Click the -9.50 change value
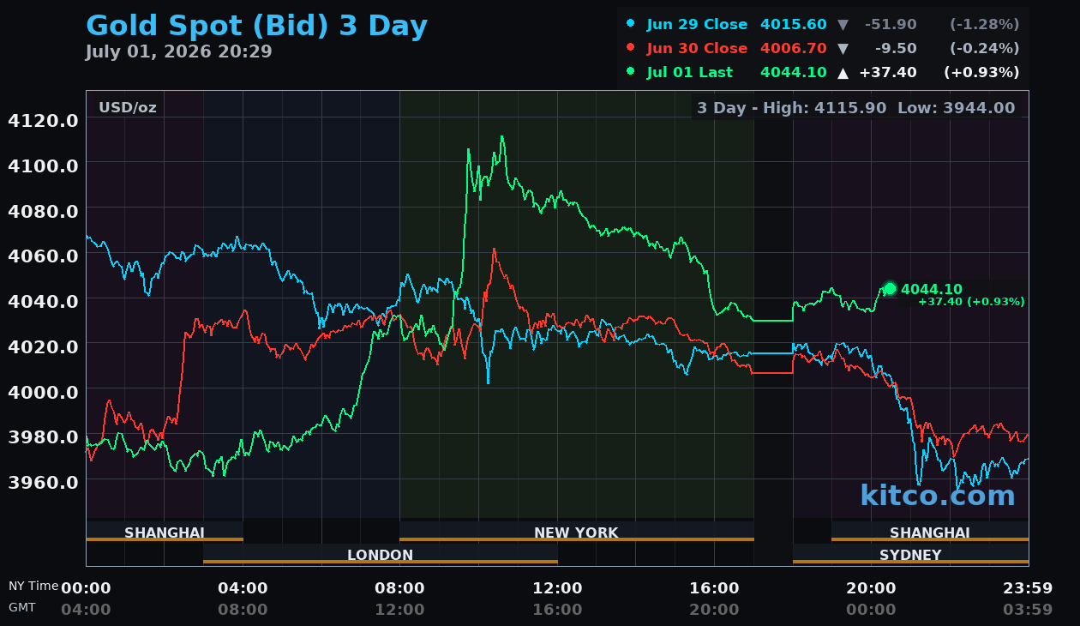1080x626 pixels. [x=896, y=49]
